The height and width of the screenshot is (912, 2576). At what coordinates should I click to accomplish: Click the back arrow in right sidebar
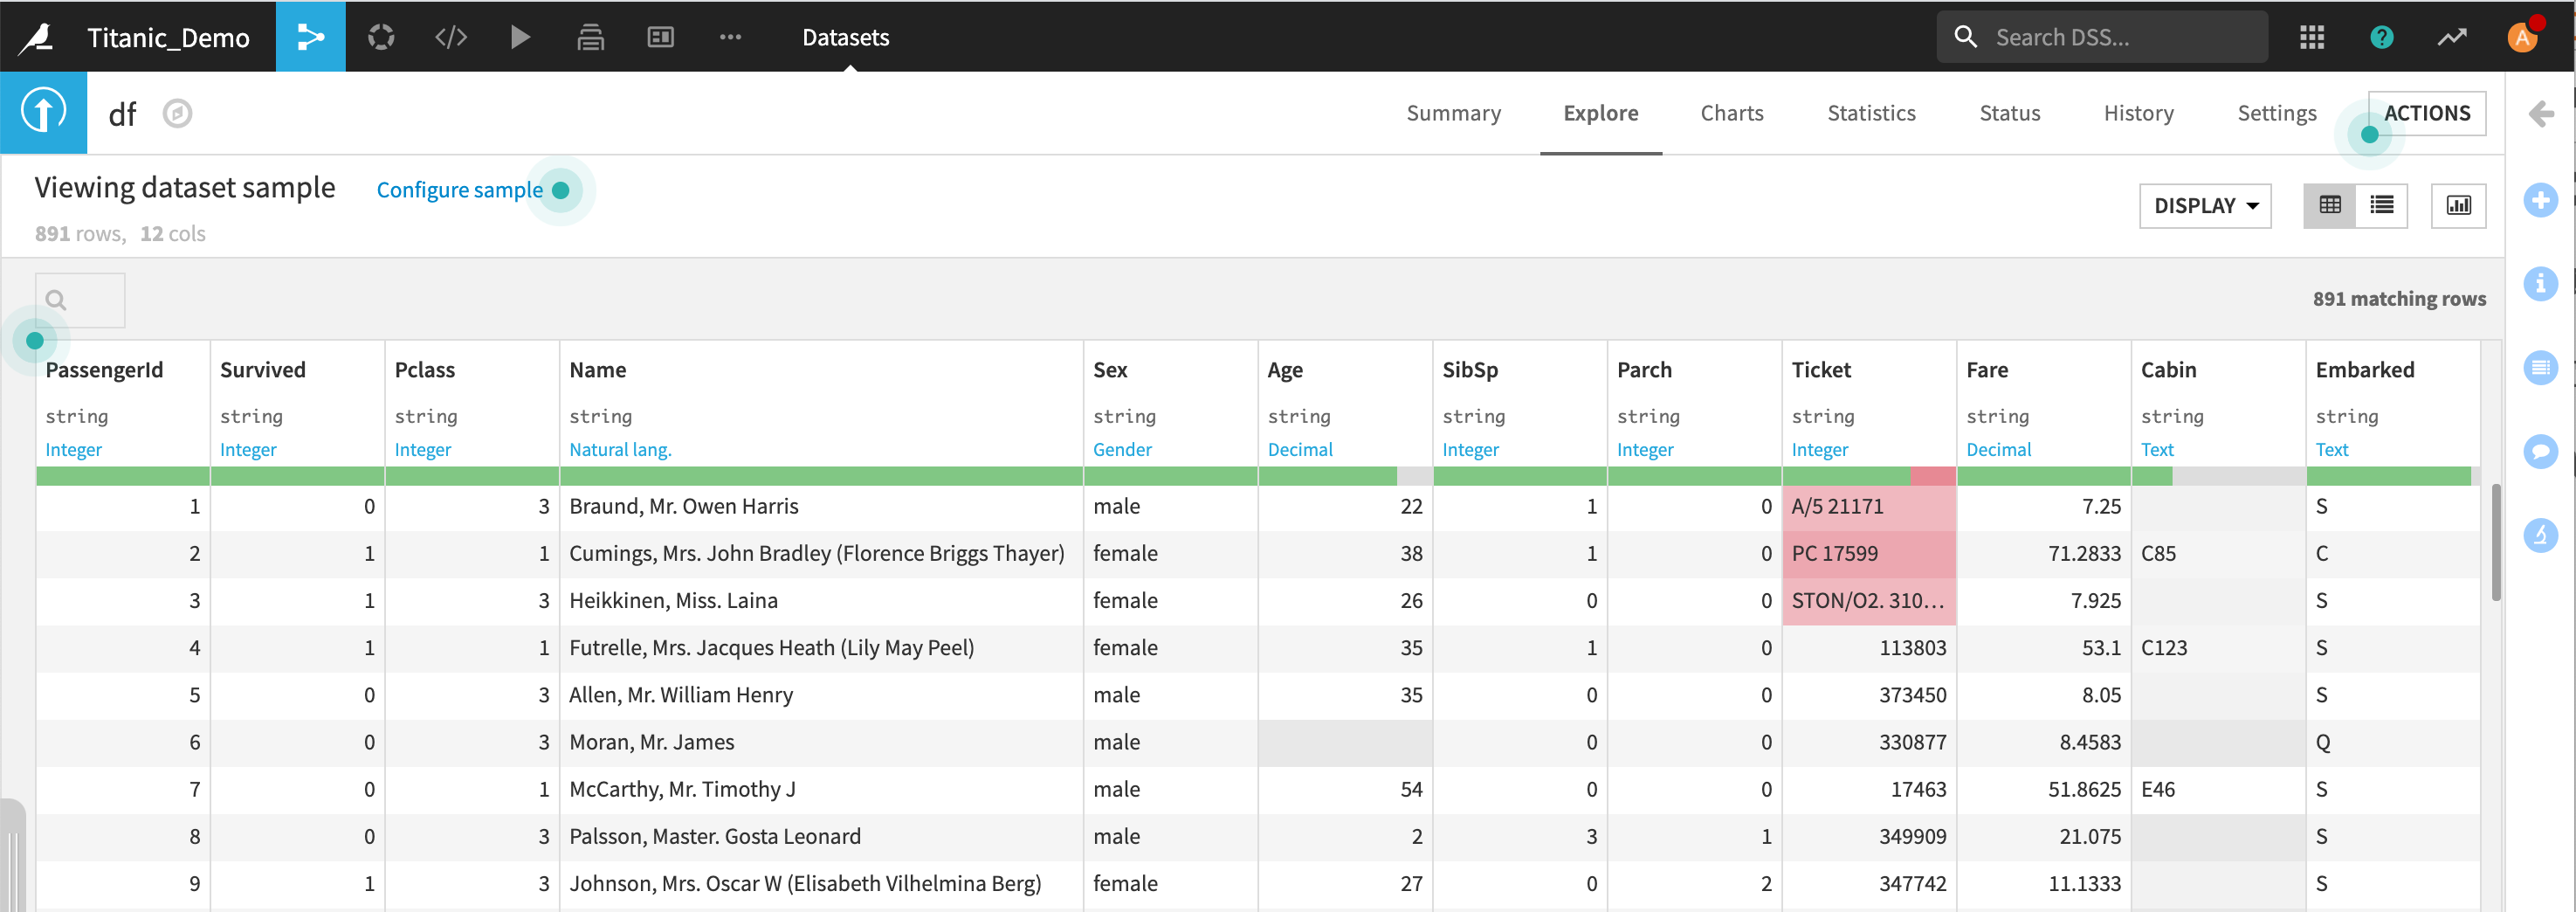pyautogui.click(x=2541, y=113)
